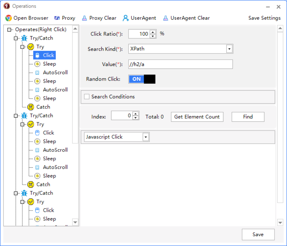Select the first Catch node icon
Screen dimensions: 287x246
coord(31,107)
